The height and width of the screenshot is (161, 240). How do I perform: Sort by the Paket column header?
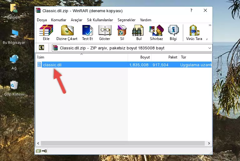point(165,57)
